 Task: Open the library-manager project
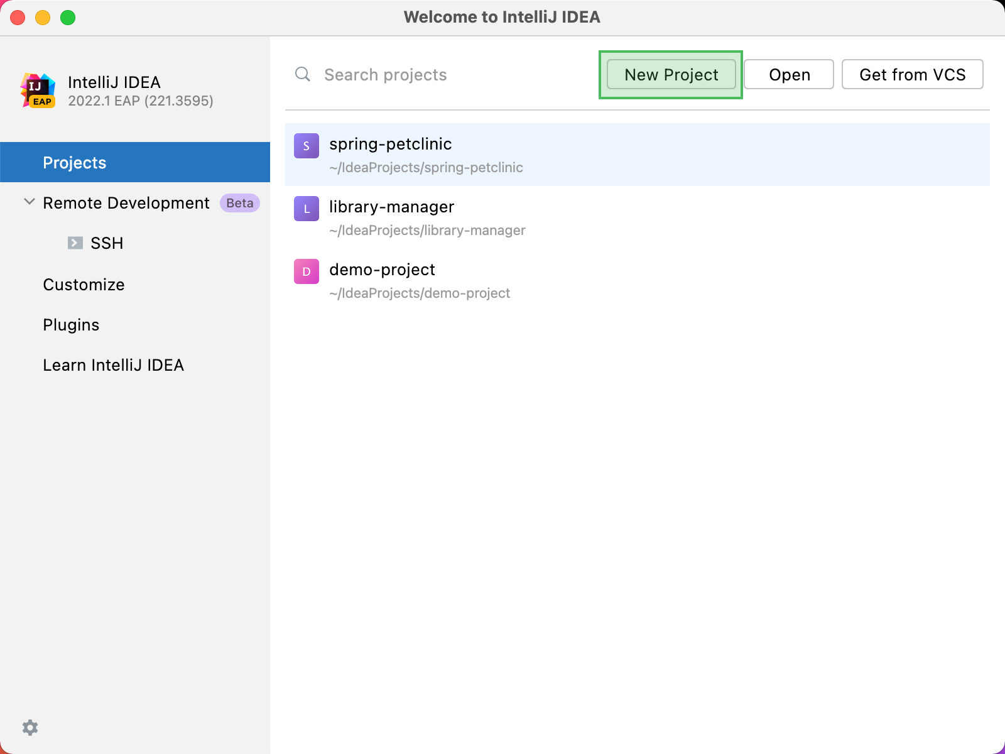click(x=637, y=217)
